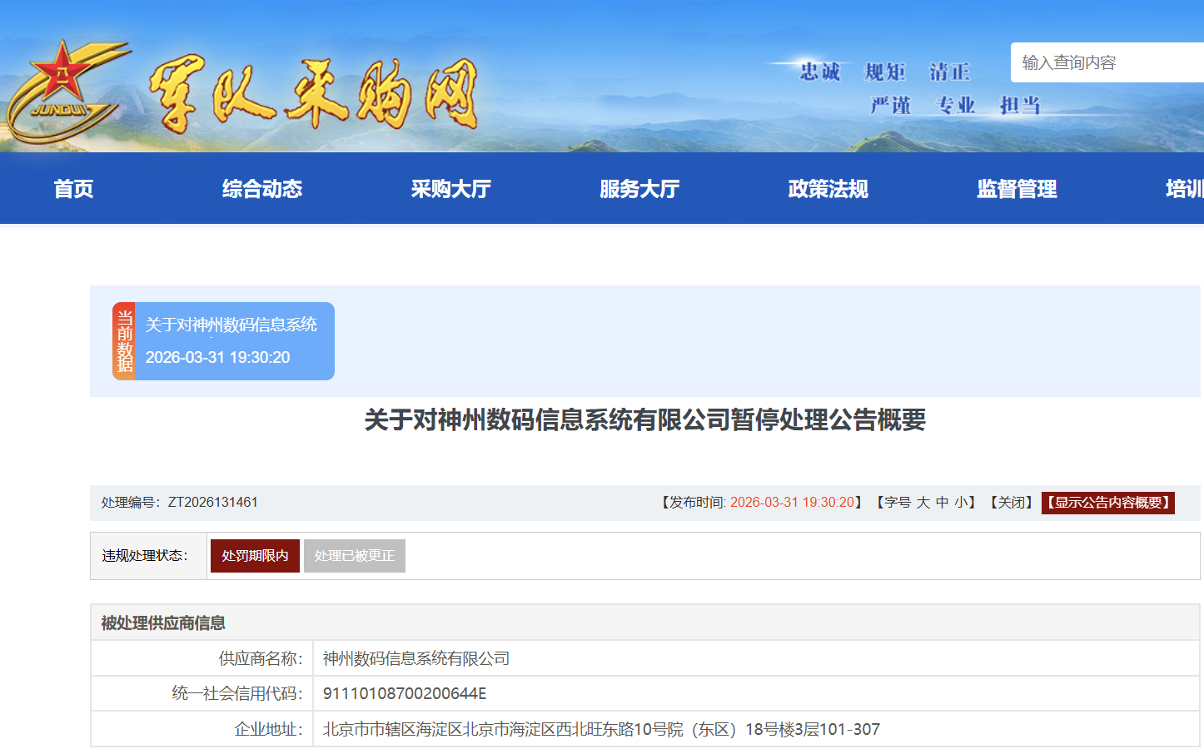Select the grey 处理已被更正 status button
1204x754 pixels.
(x=355, y=556)
